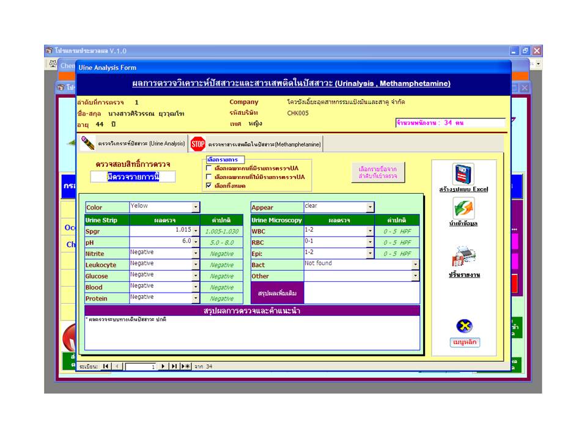587x440 pixels.
Task: Click the main menu label button
Action: [x=465, y=342]
